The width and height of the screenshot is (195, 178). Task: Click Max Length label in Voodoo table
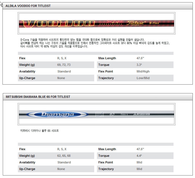pos(107,58)
